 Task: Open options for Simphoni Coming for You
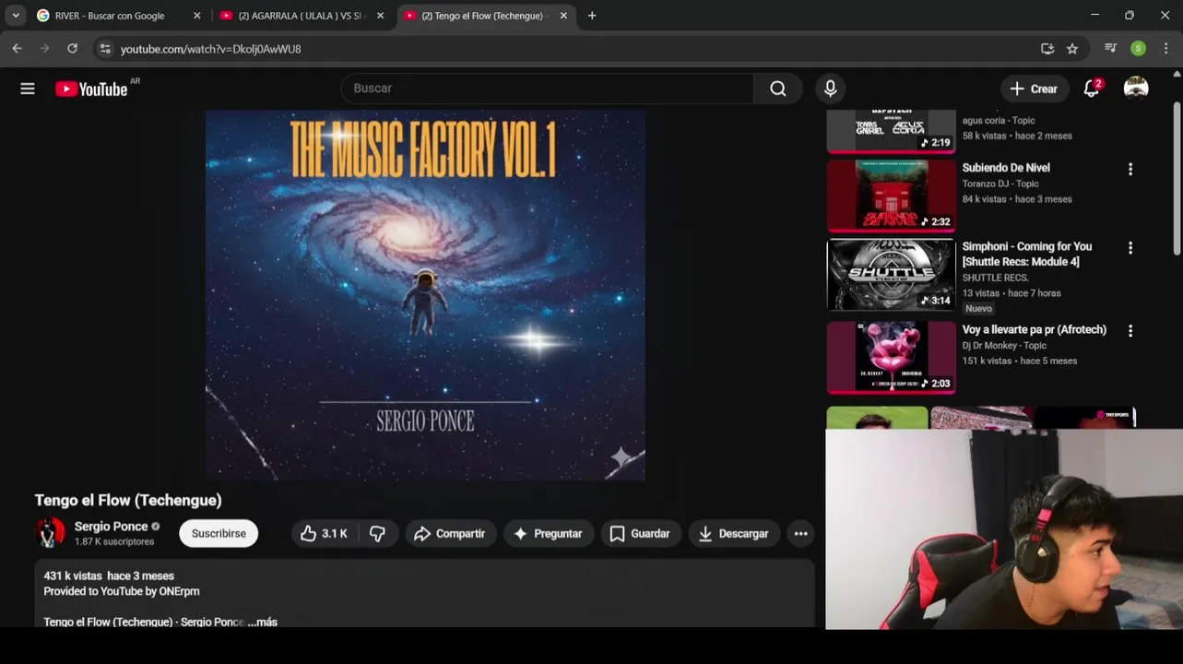tap(1130, 248)
